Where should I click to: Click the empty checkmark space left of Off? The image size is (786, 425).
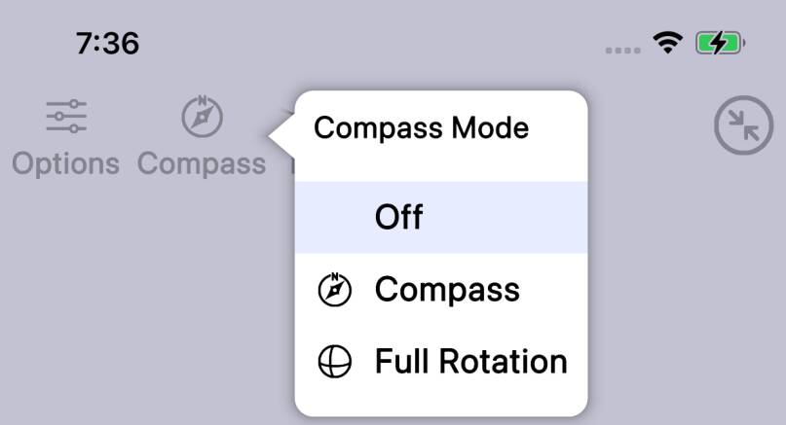335,217
